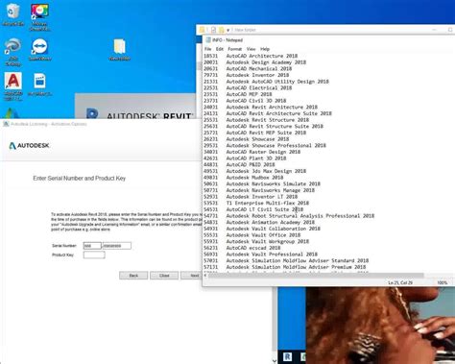
Task: Click the line Autodesk Inventor 2018
Action: (247, 75)
